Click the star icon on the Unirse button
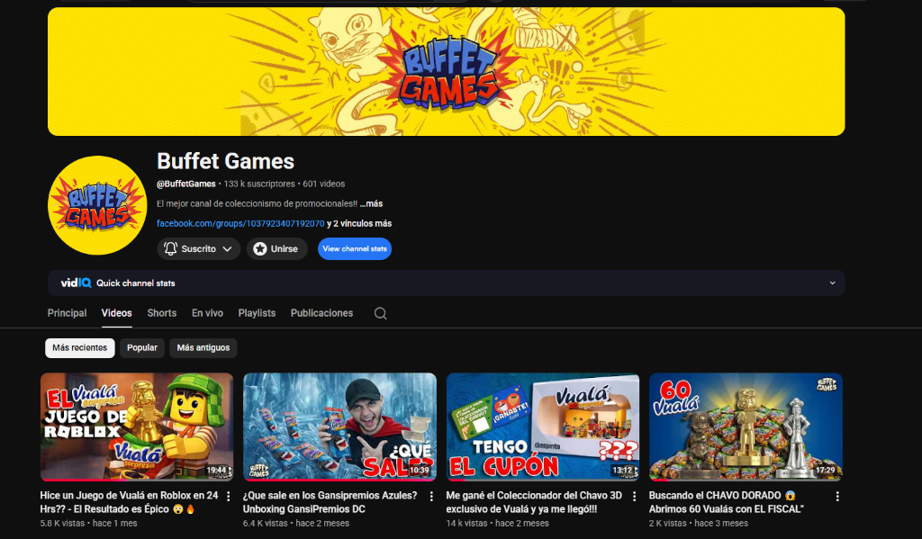This screenshot has height=539, width=922. (x=260, y=248)
